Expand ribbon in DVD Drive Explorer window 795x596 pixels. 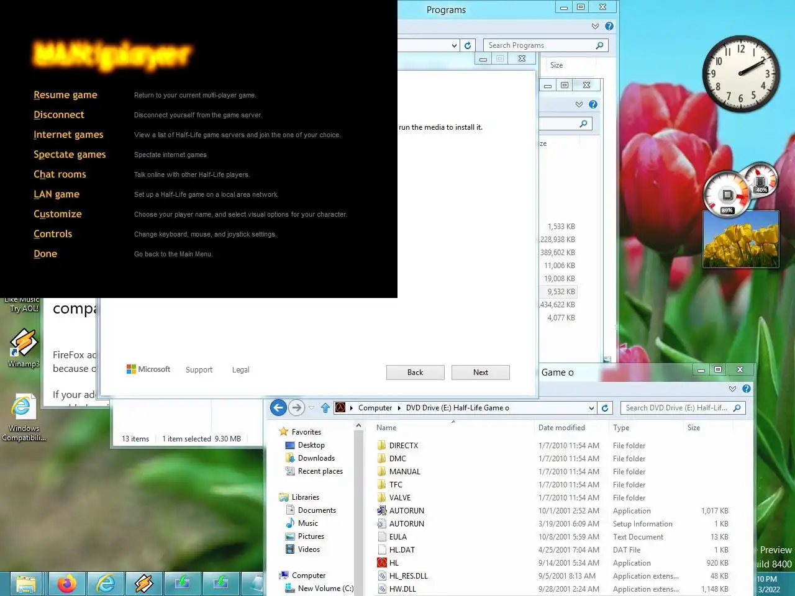(x=732, y=389)
